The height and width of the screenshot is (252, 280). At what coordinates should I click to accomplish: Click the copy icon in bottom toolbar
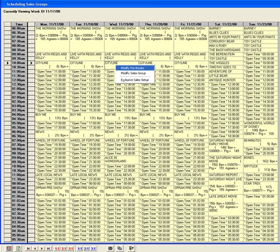(120, 248)
